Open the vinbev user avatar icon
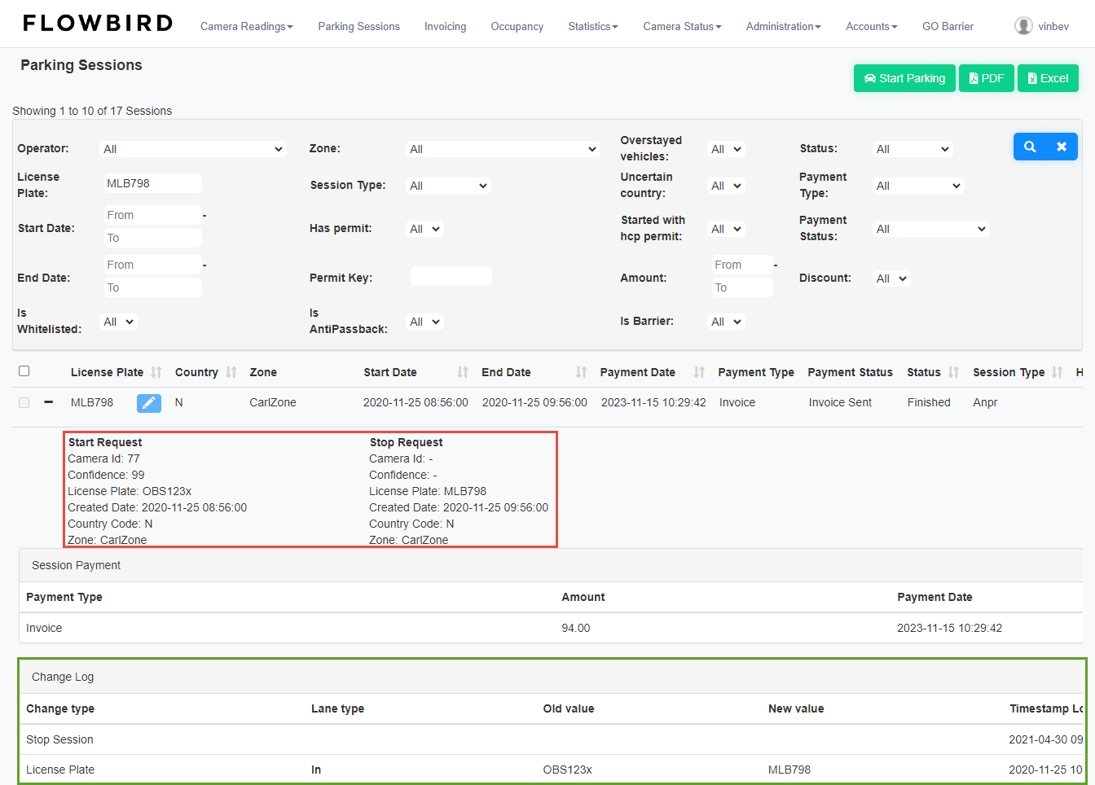Screen dimensions: 1095x785 click(1023, 26)
